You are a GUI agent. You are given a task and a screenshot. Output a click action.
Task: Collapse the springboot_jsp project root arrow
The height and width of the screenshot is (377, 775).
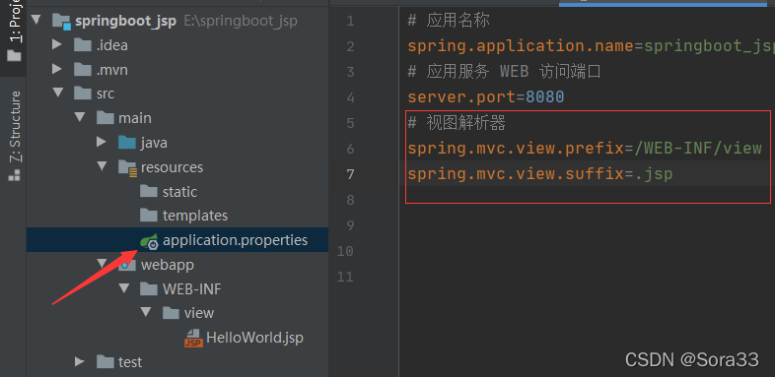pyautogui.click(x=35, y=21)
